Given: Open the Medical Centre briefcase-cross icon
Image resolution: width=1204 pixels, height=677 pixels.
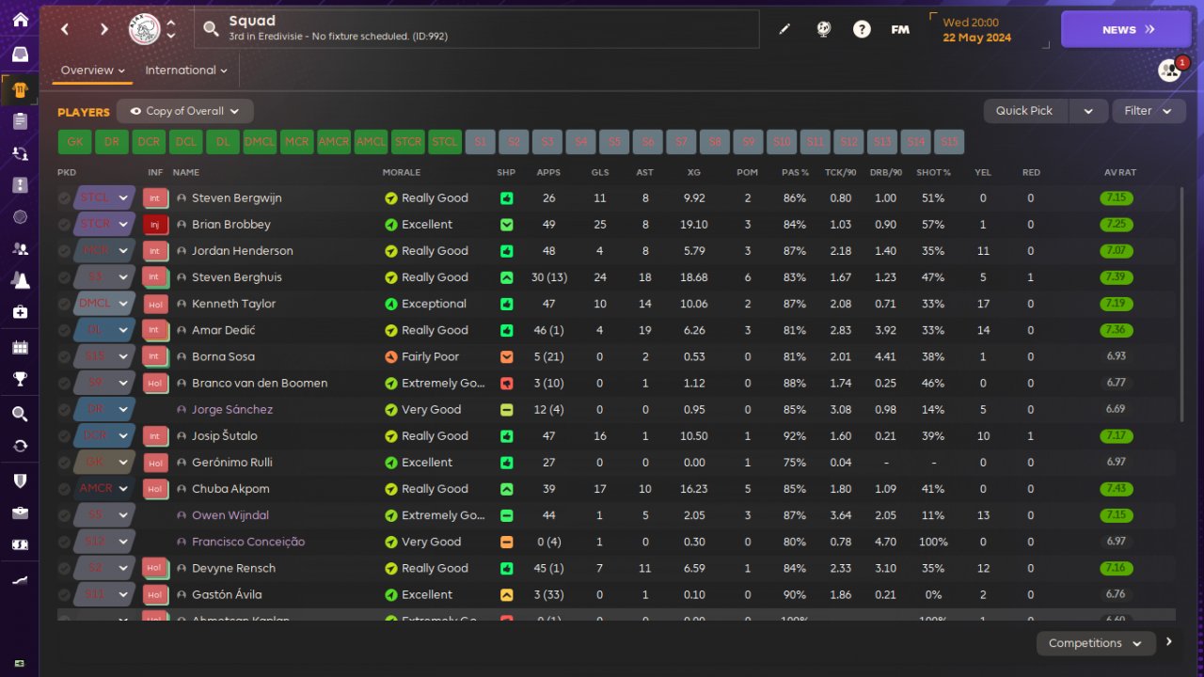Looking at the screenshot, I should click(x=20, y=311).
